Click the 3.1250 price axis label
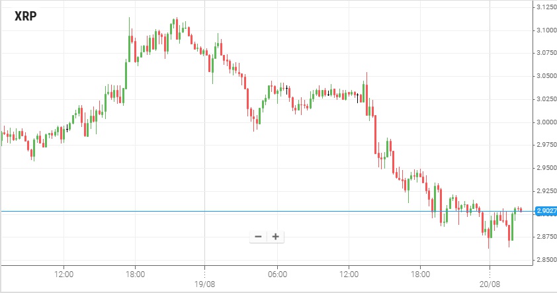 [546, 7]
